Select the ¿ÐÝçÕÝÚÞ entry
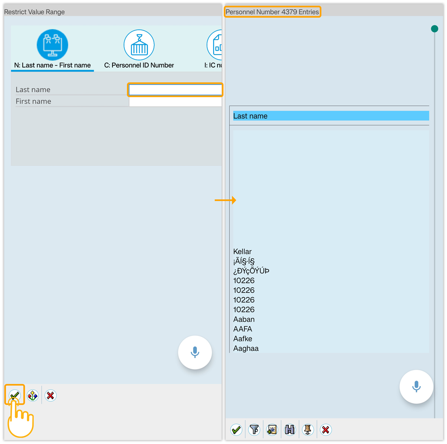This screenshot has width=447, height=444. [251, 271]
